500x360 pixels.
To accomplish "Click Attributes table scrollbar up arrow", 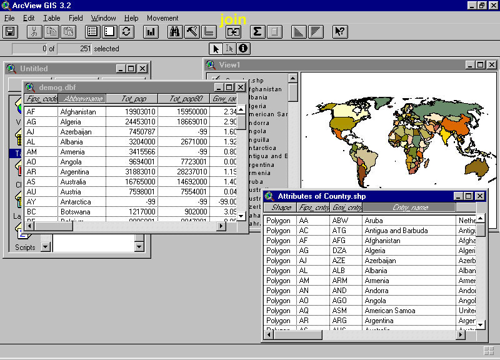I will (480, 219).
